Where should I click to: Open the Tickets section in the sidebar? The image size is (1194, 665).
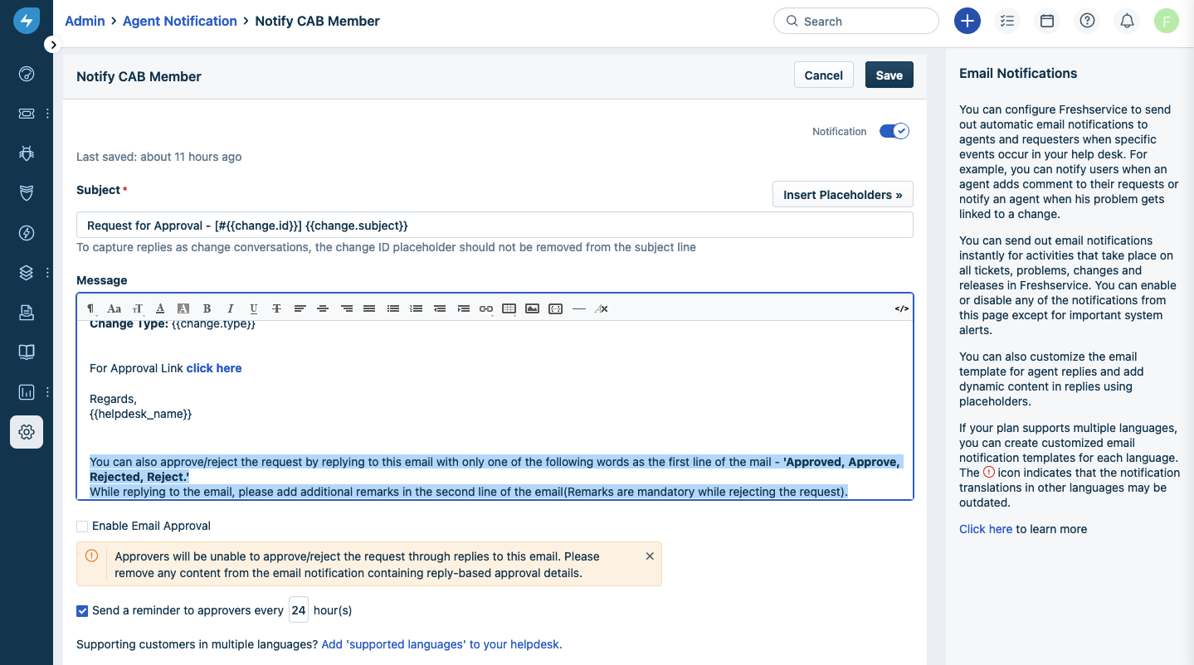coord(26,114)
